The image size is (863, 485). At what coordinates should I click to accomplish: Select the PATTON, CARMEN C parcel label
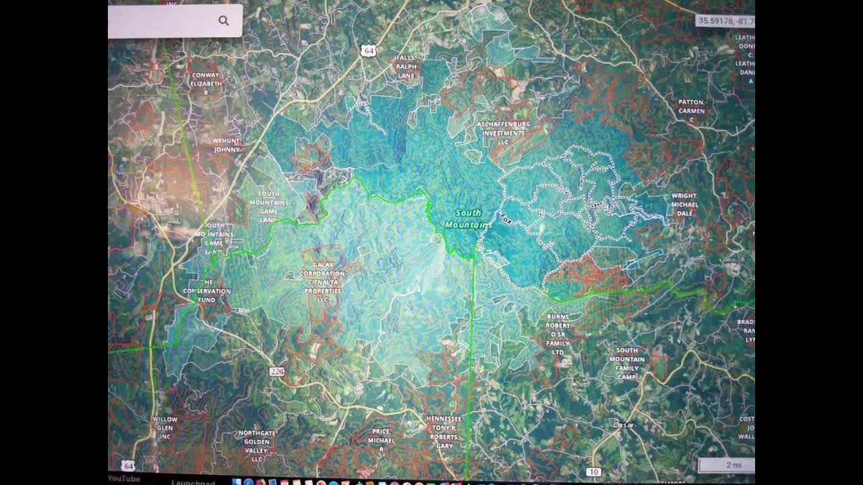[x=692, y=110]
